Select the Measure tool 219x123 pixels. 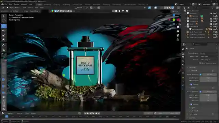(4, 50)
